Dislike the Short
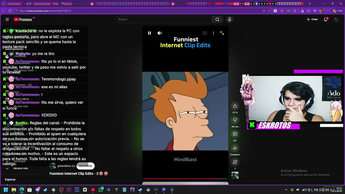This screenshot has height=194, width=345. point(235,120)
